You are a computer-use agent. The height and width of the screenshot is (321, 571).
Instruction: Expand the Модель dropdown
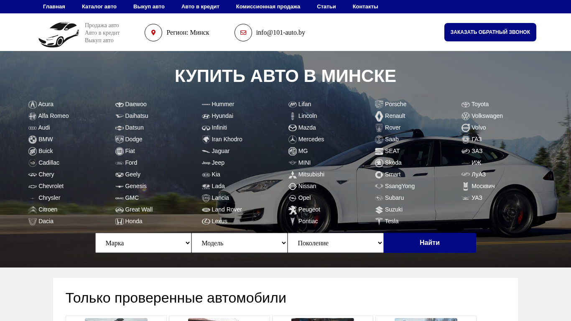[x=240, y=243]
